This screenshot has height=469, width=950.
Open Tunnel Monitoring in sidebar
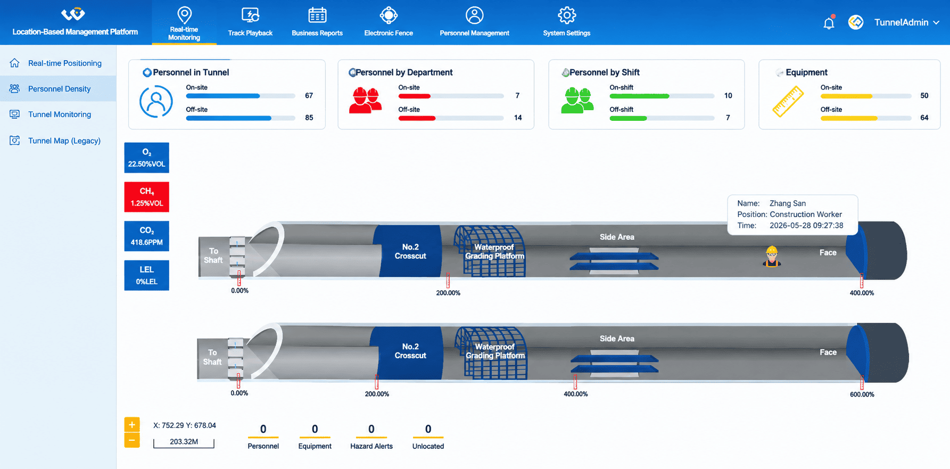tap(58, 114)
